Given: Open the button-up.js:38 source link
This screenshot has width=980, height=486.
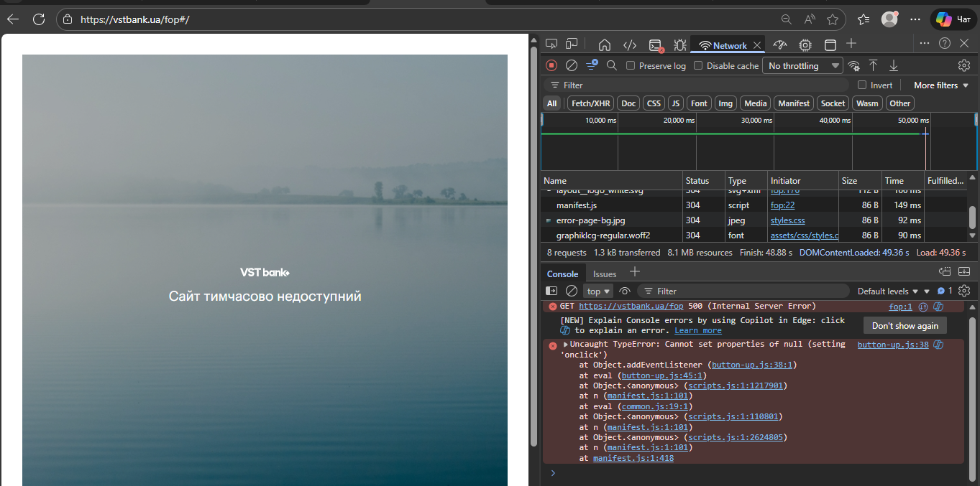Looking at the screenshot, I should tap(893, 345).
